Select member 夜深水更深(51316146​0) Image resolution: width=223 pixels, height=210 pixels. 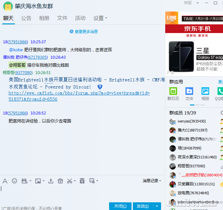[197, 157]
